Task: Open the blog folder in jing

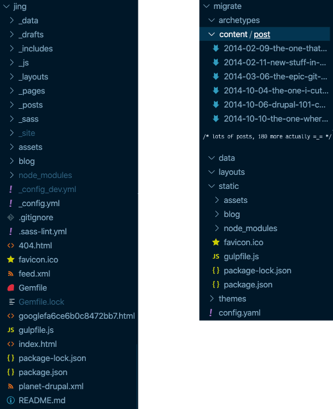Action: click(27, 161)
